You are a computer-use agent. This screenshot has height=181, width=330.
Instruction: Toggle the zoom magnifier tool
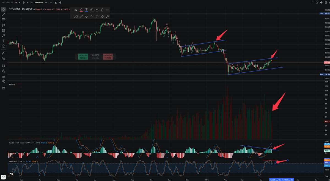tap(3, 58)
